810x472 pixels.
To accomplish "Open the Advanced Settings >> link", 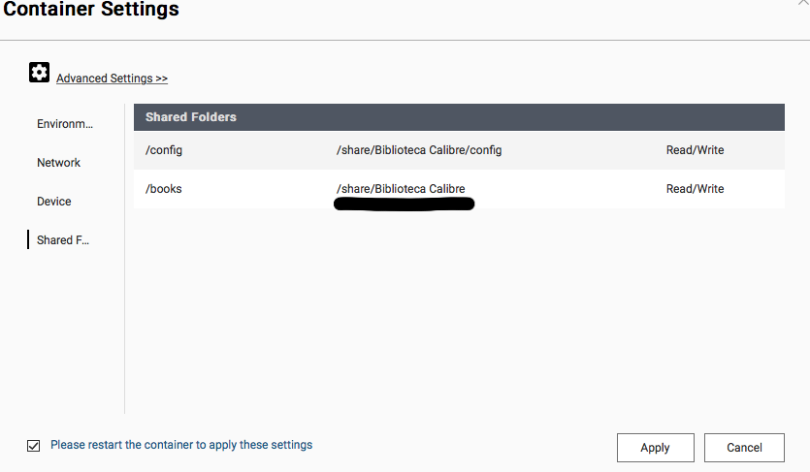I will [x=112, y=79].
